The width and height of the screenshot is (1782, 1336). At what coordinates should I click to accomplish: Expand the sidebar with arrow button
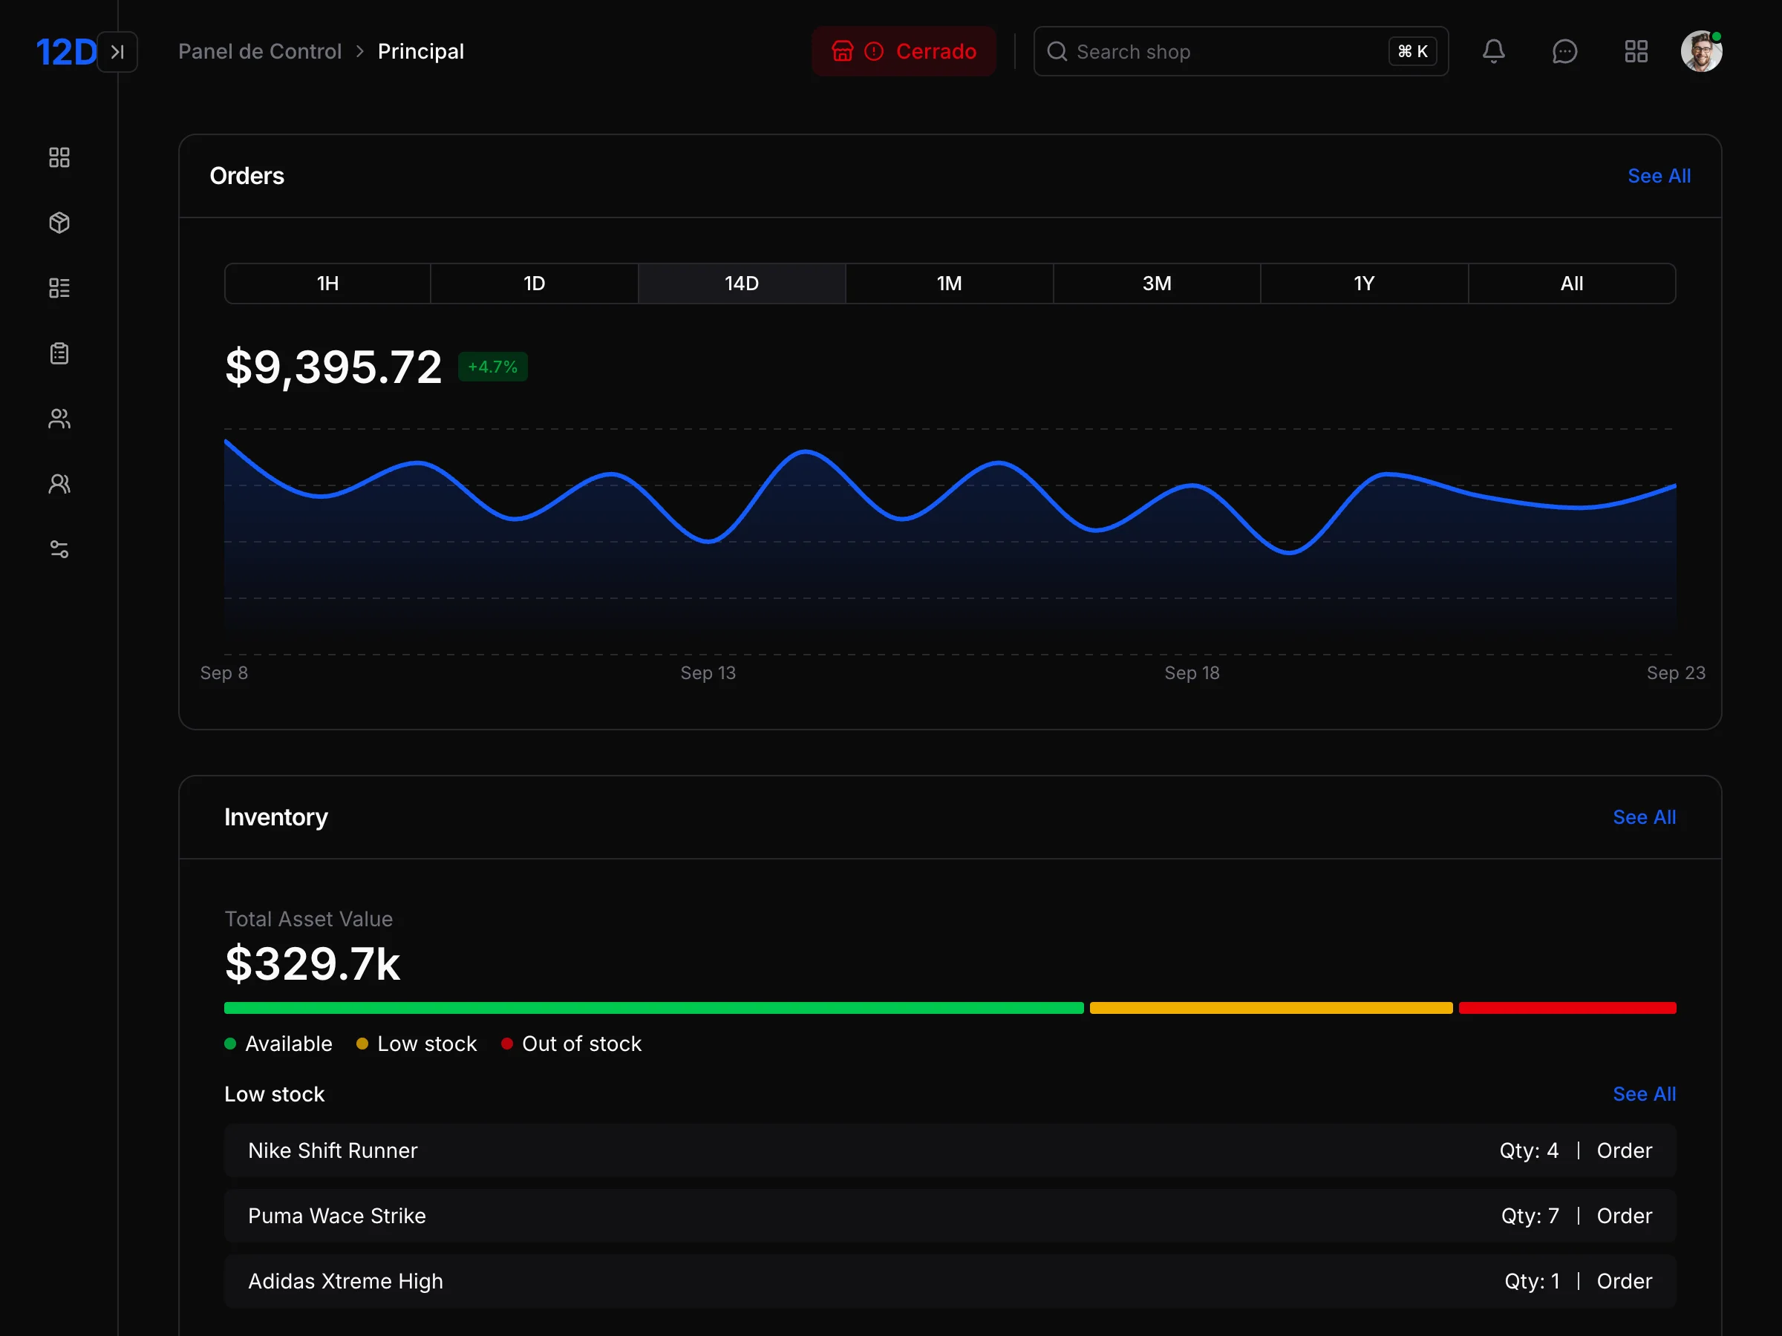pyautogui.click(x=117, y=51)
